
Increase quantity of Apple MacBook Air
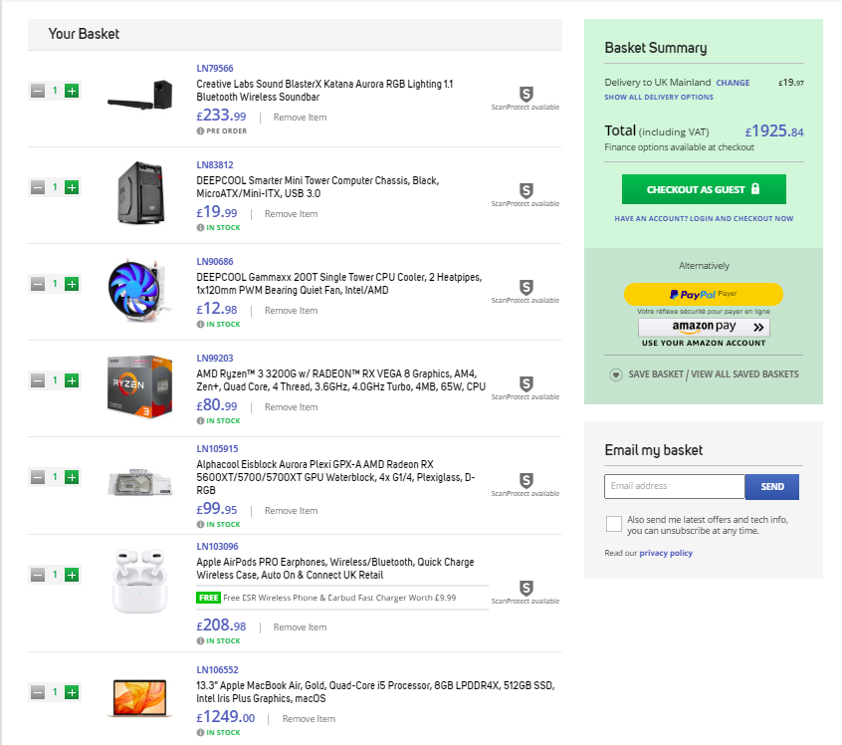pos(72,692)
